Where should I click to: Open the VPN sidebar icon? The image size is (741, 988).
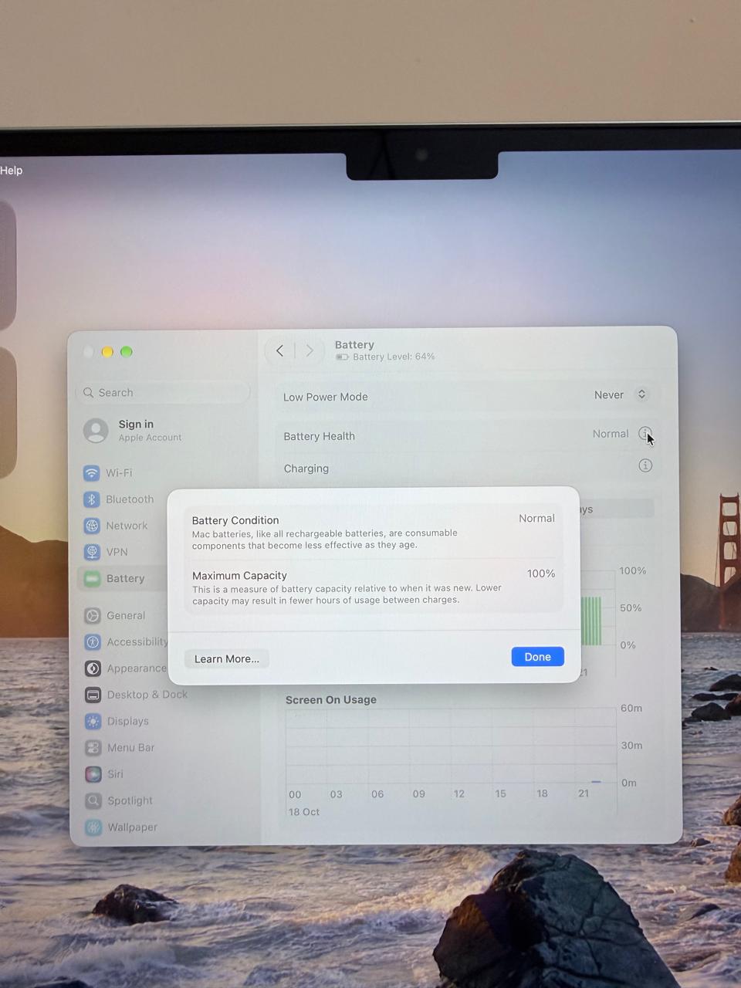point(92,552)
